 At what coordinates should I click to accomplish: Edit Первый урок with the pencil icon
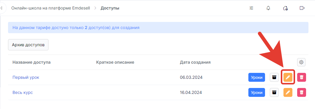point(288,77)
